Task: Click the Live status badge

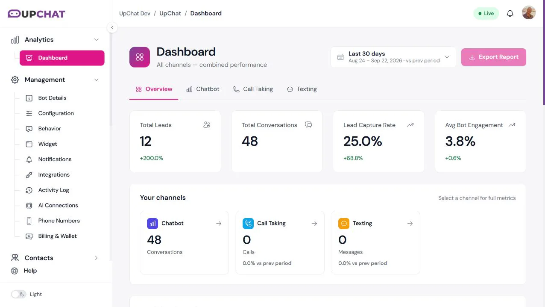Action: coord(486,13)
